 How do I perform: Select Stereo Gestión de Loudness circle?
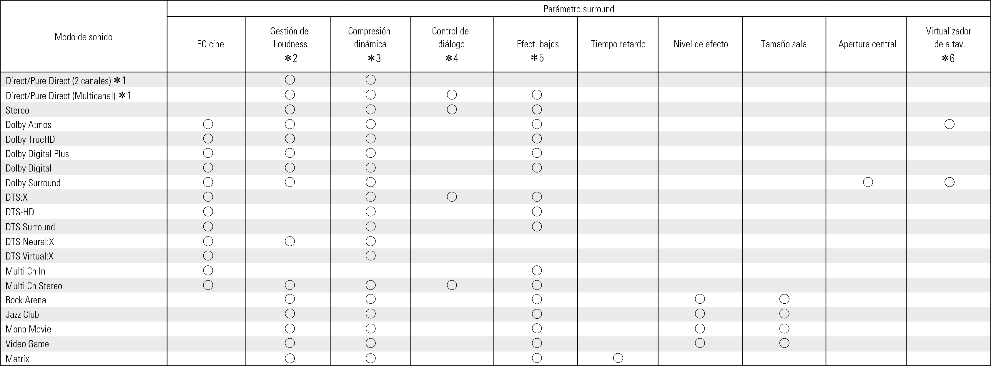click(x=290, y=109)
